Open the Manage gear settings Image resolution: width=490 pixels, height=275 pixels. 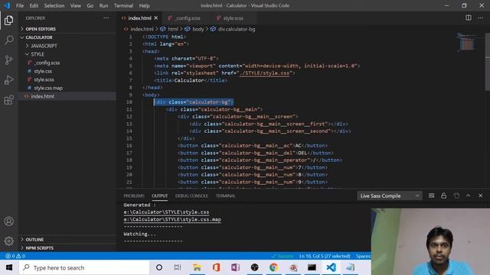point(8,241)
